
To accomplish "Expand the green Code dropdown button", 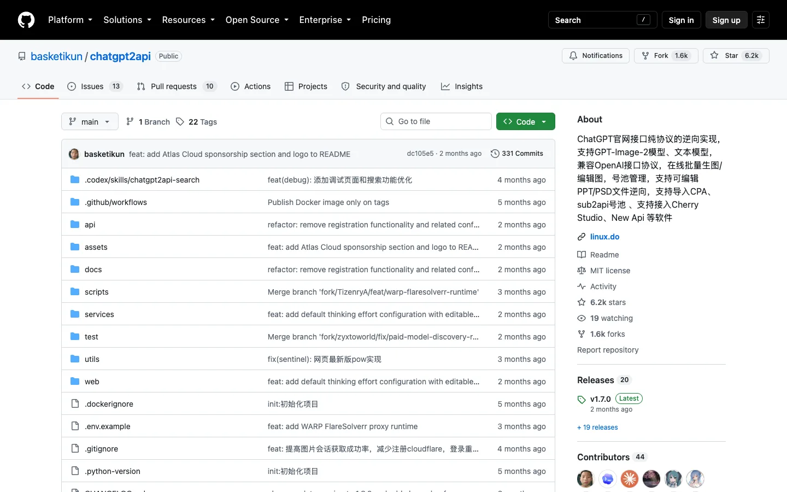I will pos(526,121).
